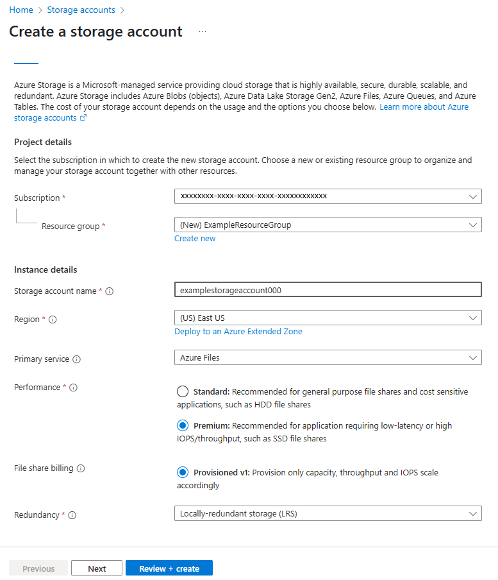Expand the Redundancy dropdown

[328, 513]
